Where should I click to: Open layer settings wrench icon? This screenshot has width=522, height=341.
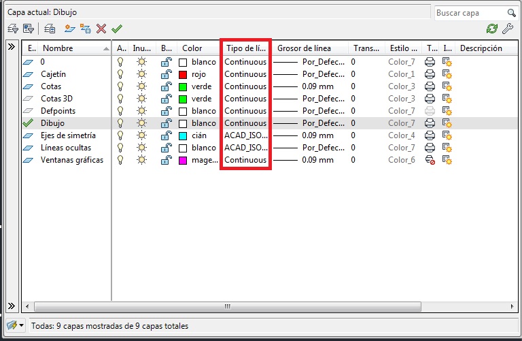pos(508,29)
